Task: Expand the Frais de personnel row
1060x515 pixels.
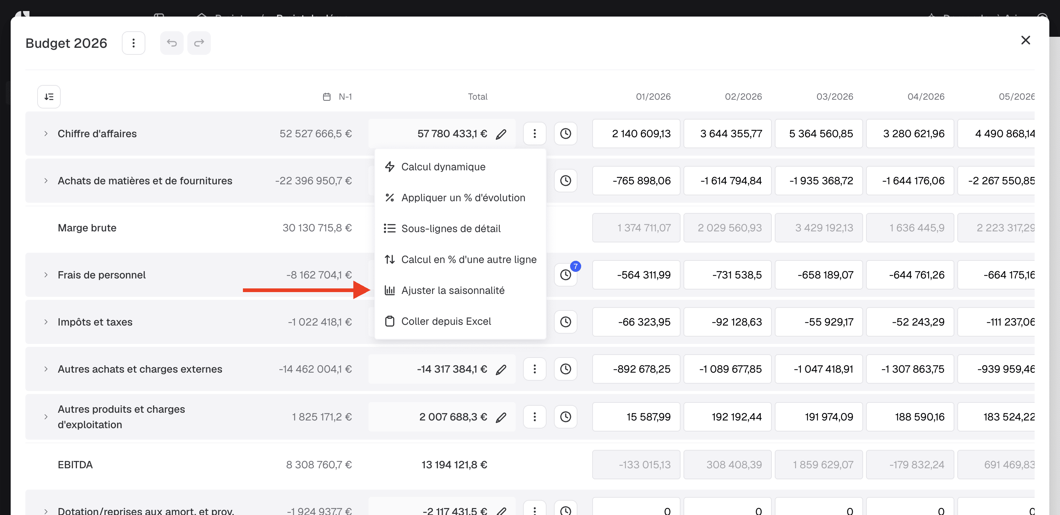Action: [46, 275]
